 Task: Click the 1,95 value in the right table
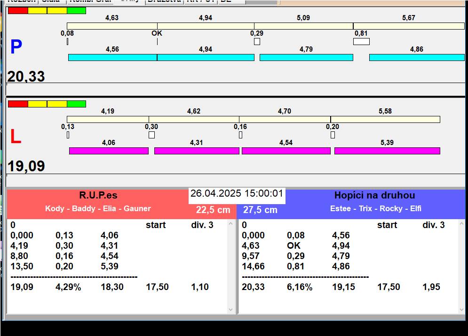(x=431, y=287)
